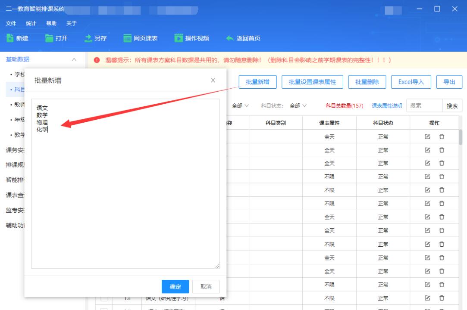This screenshot has width=467, height=310.
Task: Focus the 搜索 input field
Action: click(x=424, y=105)
